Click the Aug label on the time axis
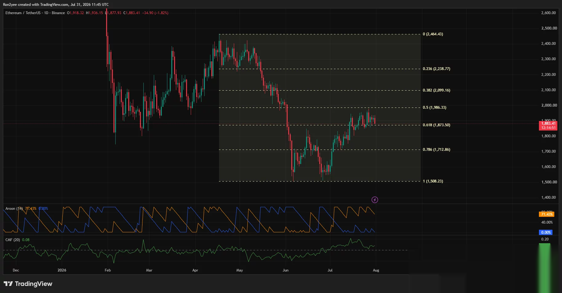This screenshot has width=562, height=293. click(x=376, y=270)
